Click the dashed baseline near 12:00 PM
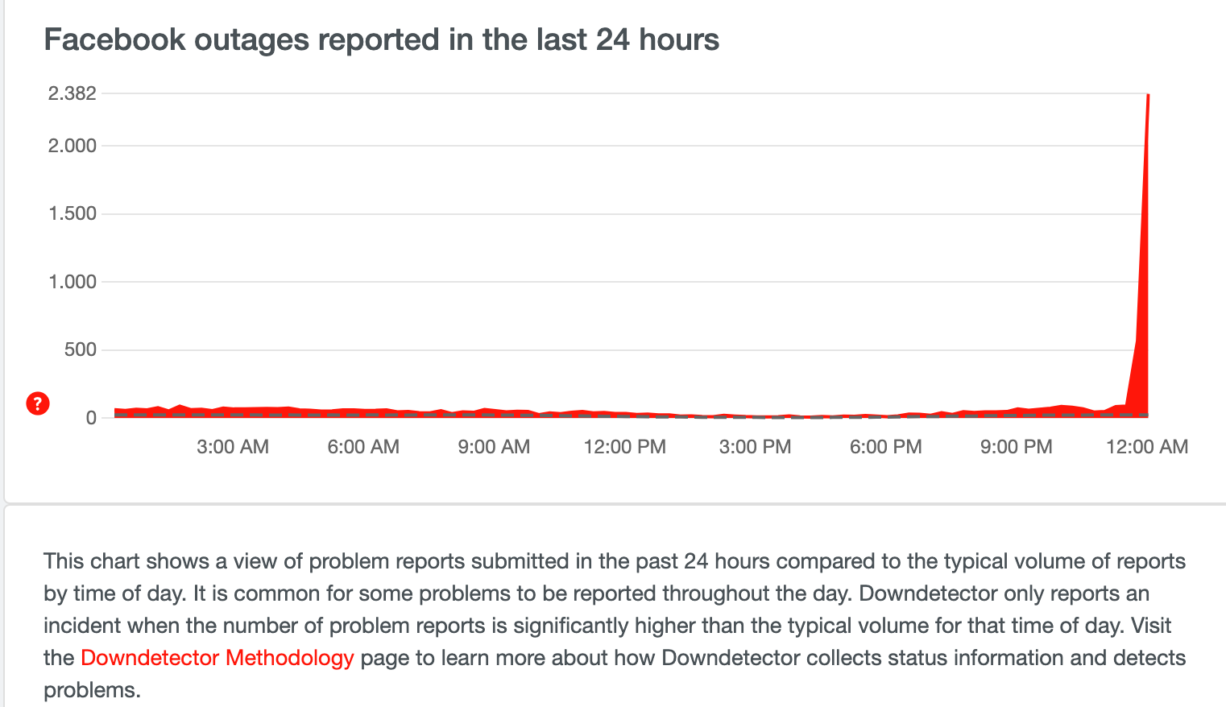 [625, 416]
